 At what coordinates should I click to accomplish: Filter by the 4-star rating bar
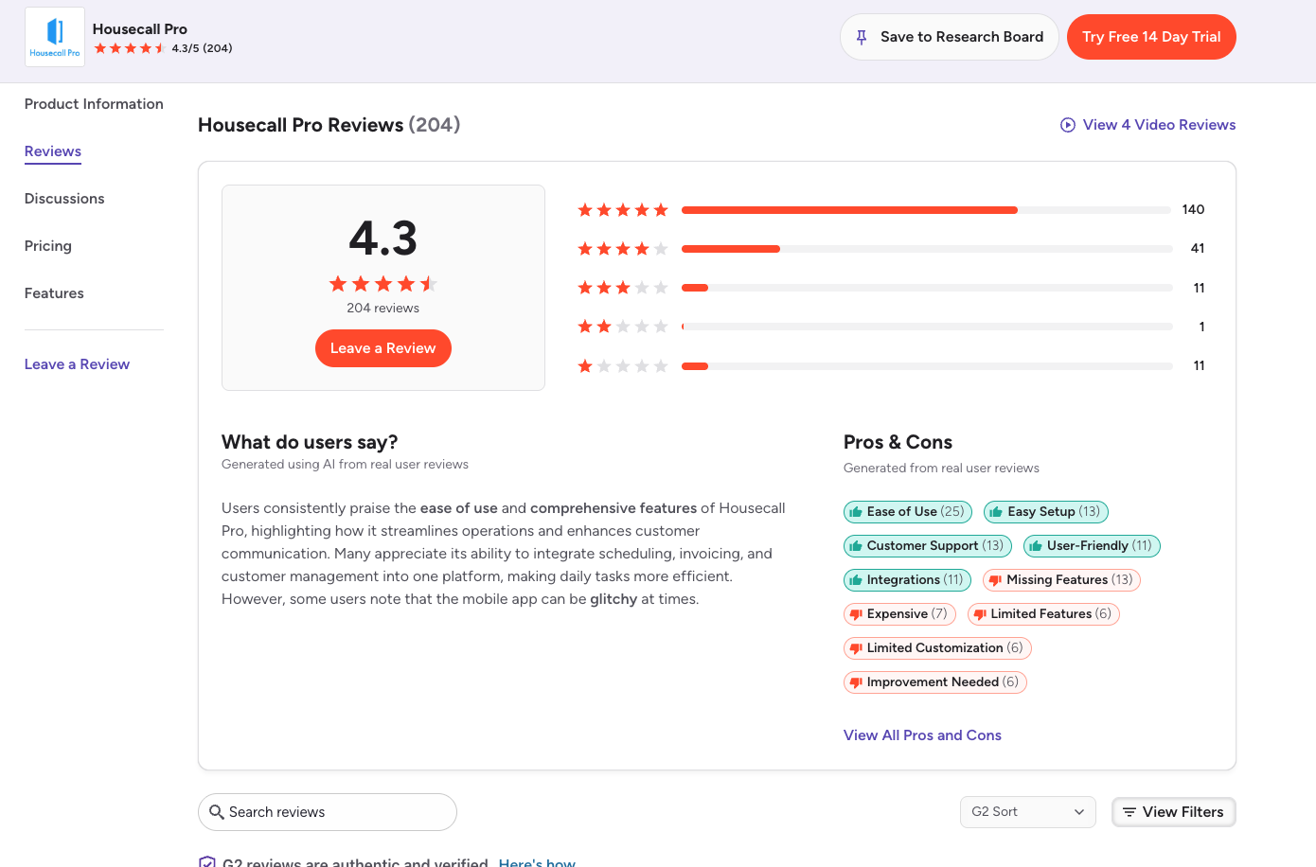927,249
